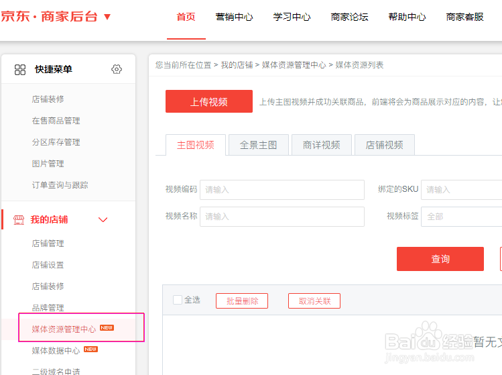
Task: Click the 取消关联 button
Action: (314, 301)
